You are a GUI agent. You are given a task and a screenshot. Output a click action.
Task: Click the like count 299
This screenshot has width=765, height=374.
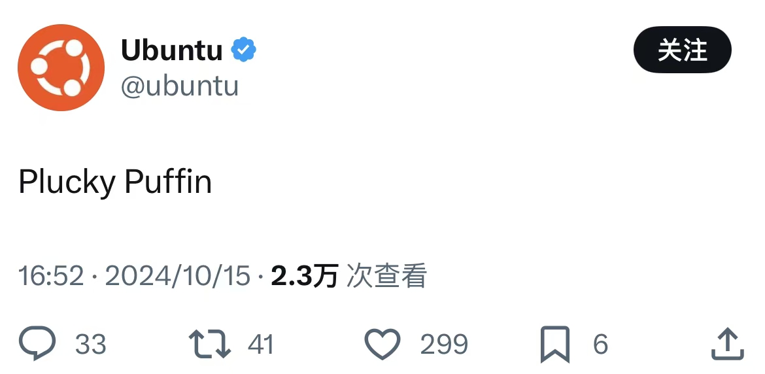[x=444, y=344]
